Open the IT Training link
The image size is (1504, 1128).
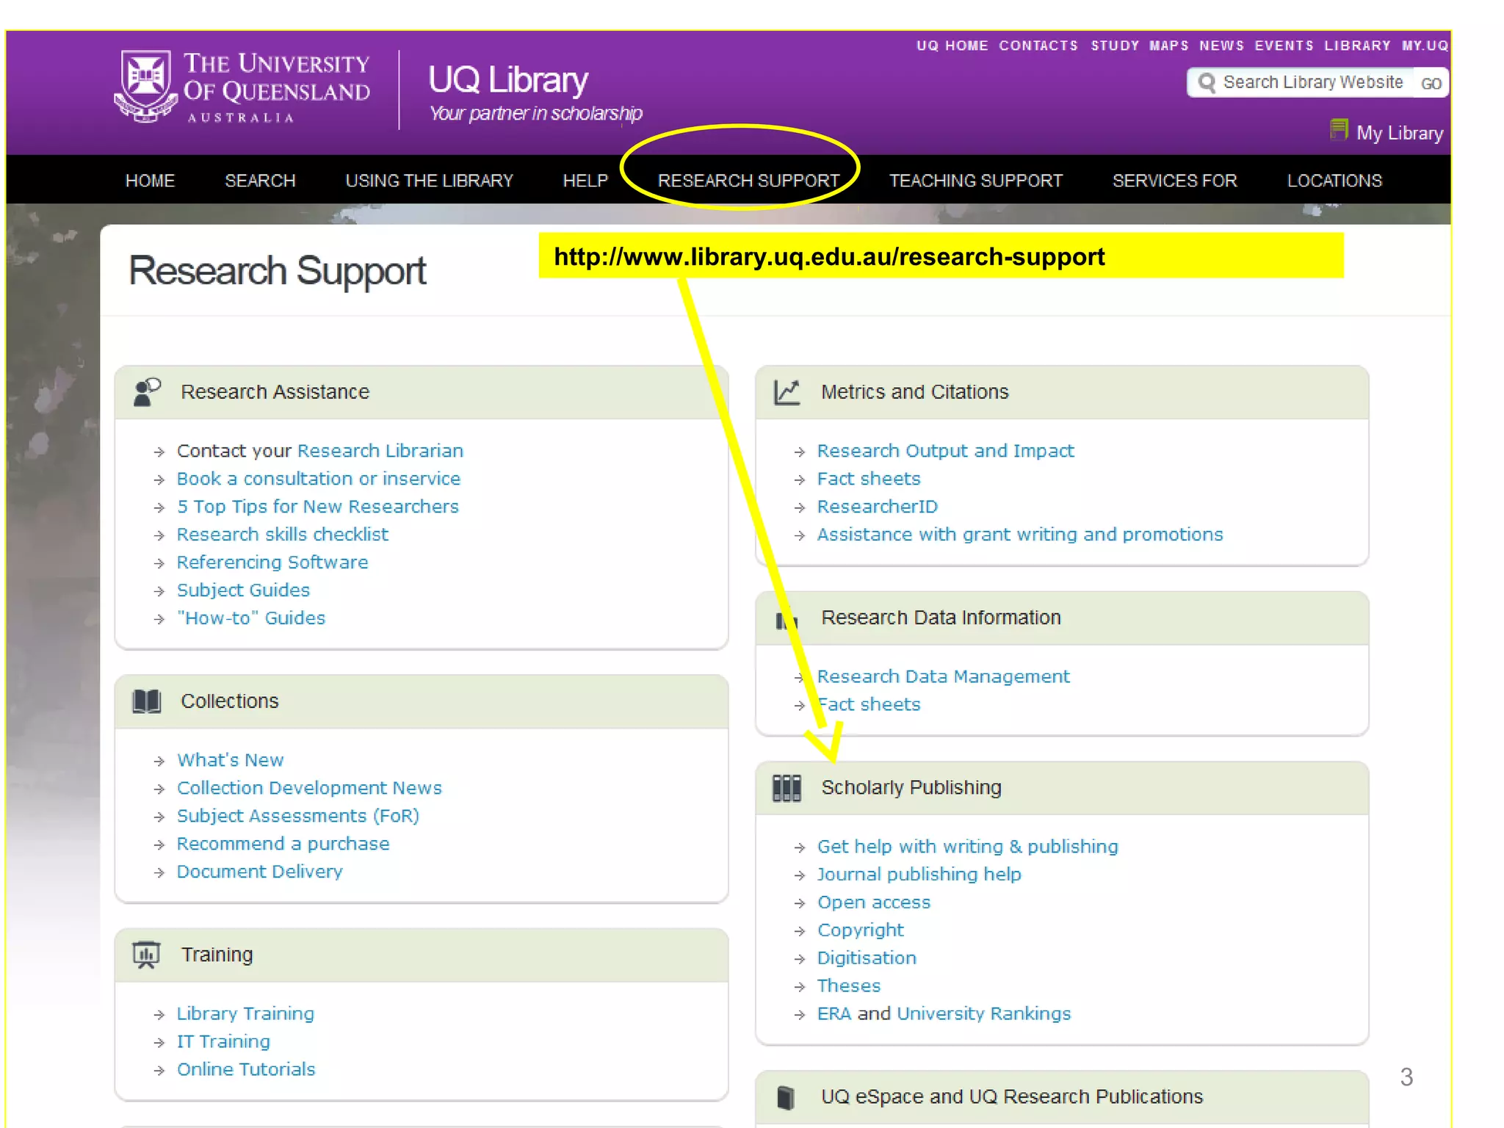pyautogui.click(x=223, y=1041)
